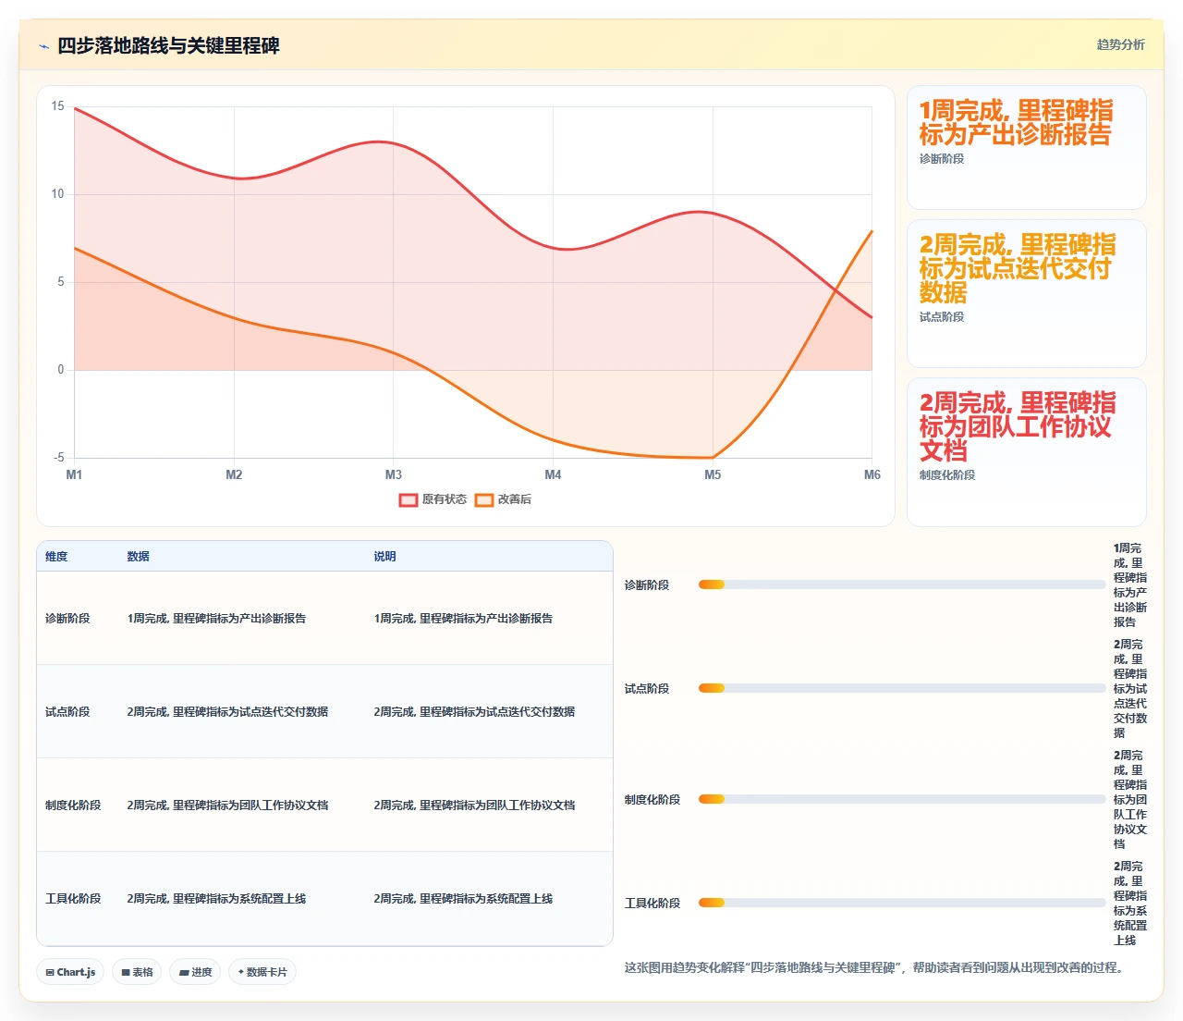1183x1021 pixels.
Task: Toggle the 原有状态 legend swatch
Action: click(409, 500)
